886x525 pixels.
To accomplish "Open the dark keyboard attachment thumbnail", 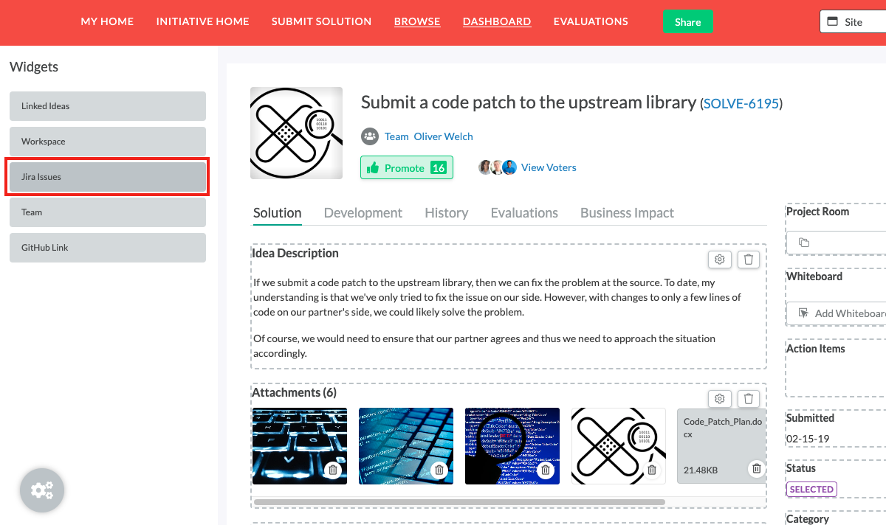I will [x=300, y=446].
